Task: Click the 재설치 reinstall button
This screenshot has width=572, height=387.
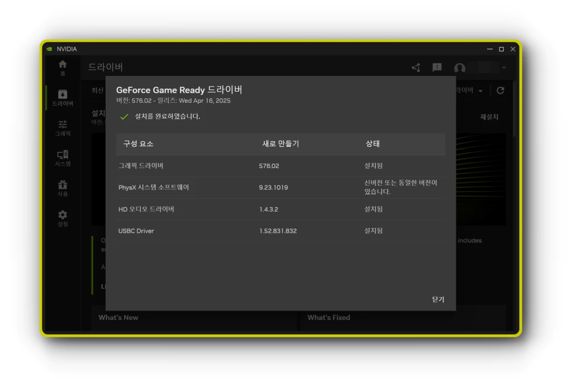Action: tap(489, 117)
